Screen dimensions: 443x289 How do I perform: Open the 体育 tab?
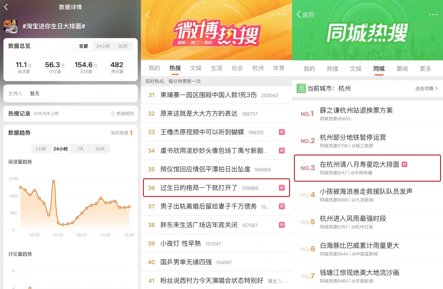click(279, 68)
